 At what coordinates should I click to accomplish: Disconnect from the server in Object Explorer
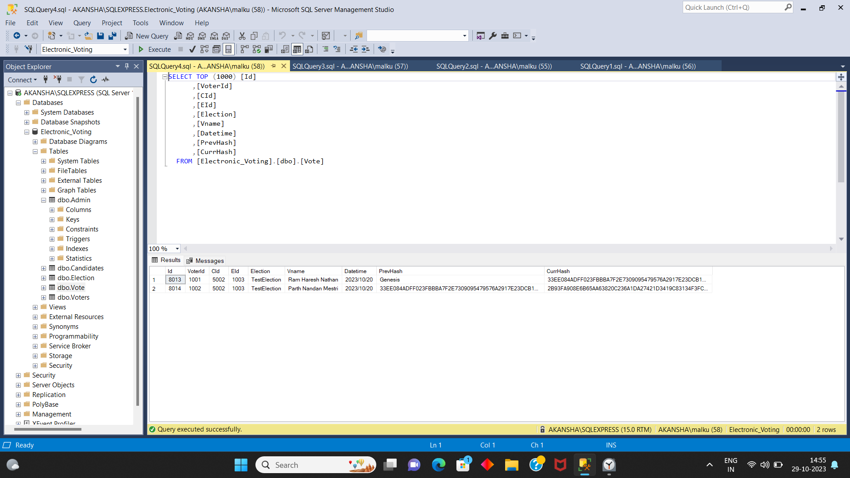click(x=58, y=80)
